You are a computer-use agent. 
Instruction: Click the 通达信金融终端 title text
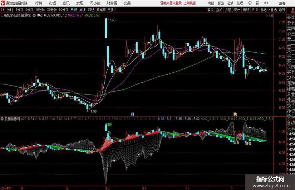pyautogui.click(x=17, y=3)
